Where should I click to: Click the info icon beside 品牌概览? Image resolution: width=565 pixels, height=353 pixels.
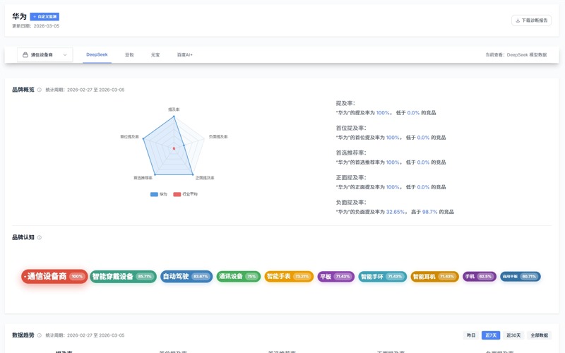point(39,90)
